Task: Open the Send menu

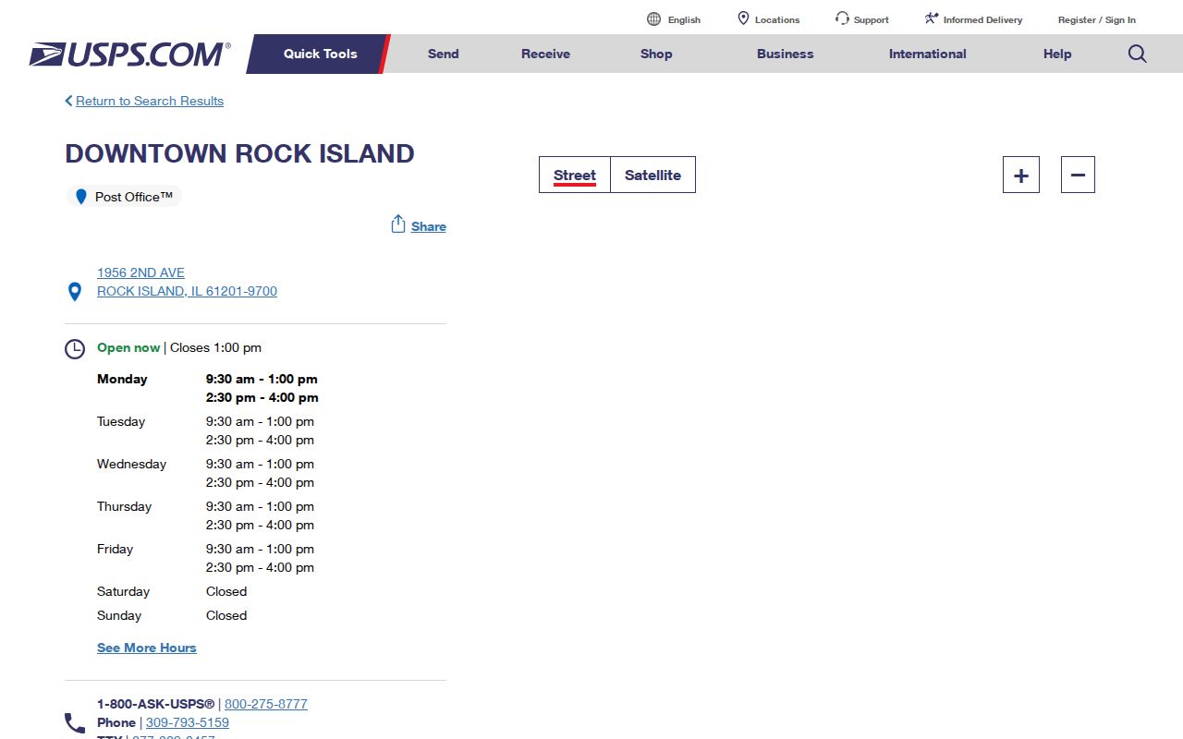Action: pos(443,54)
